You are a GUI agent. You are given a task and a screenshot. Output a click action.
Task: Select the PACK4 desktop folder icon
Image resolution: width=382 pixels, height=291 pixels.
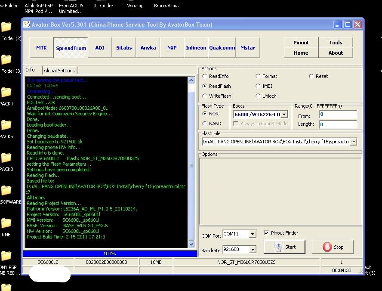coord(6,93)
